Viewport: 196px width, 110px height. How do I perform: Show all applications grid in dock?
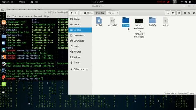3,91
